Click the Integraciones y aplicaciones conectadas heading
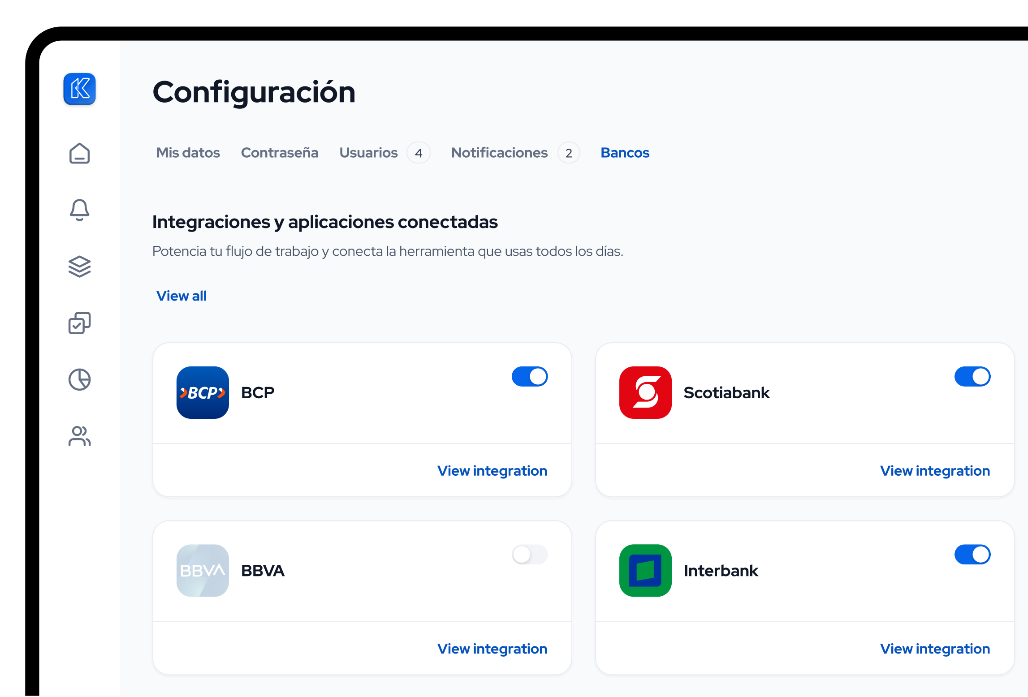Screen dimensions: 1028x697 click(x=325, y=222)
